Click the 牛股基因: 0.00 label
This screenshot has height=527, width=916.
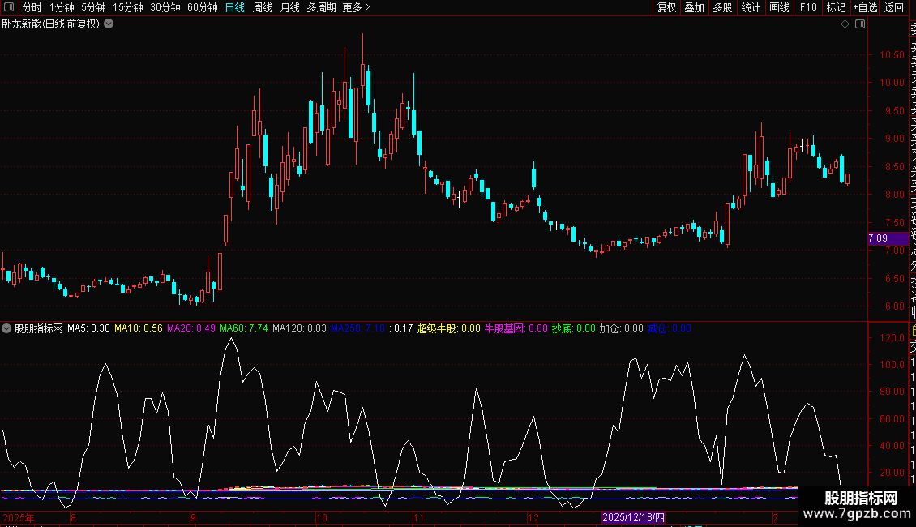[x=516, y=328]
